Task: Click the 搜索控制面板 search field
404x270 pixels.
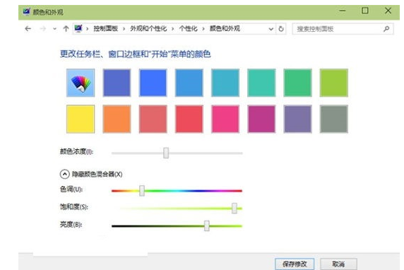Action: [343, 29]
